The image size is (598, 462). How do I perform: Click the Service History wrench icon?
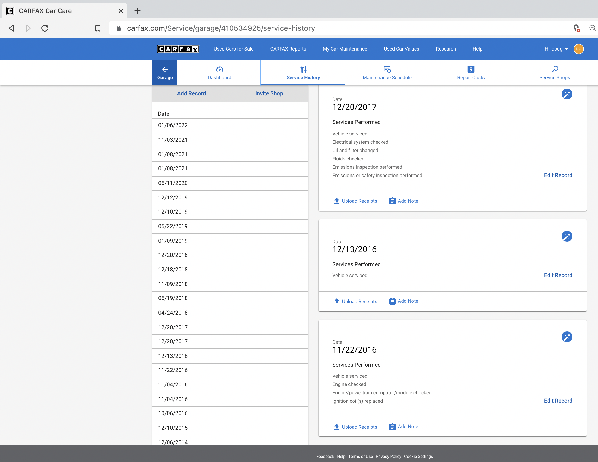(x=303, y=69)
